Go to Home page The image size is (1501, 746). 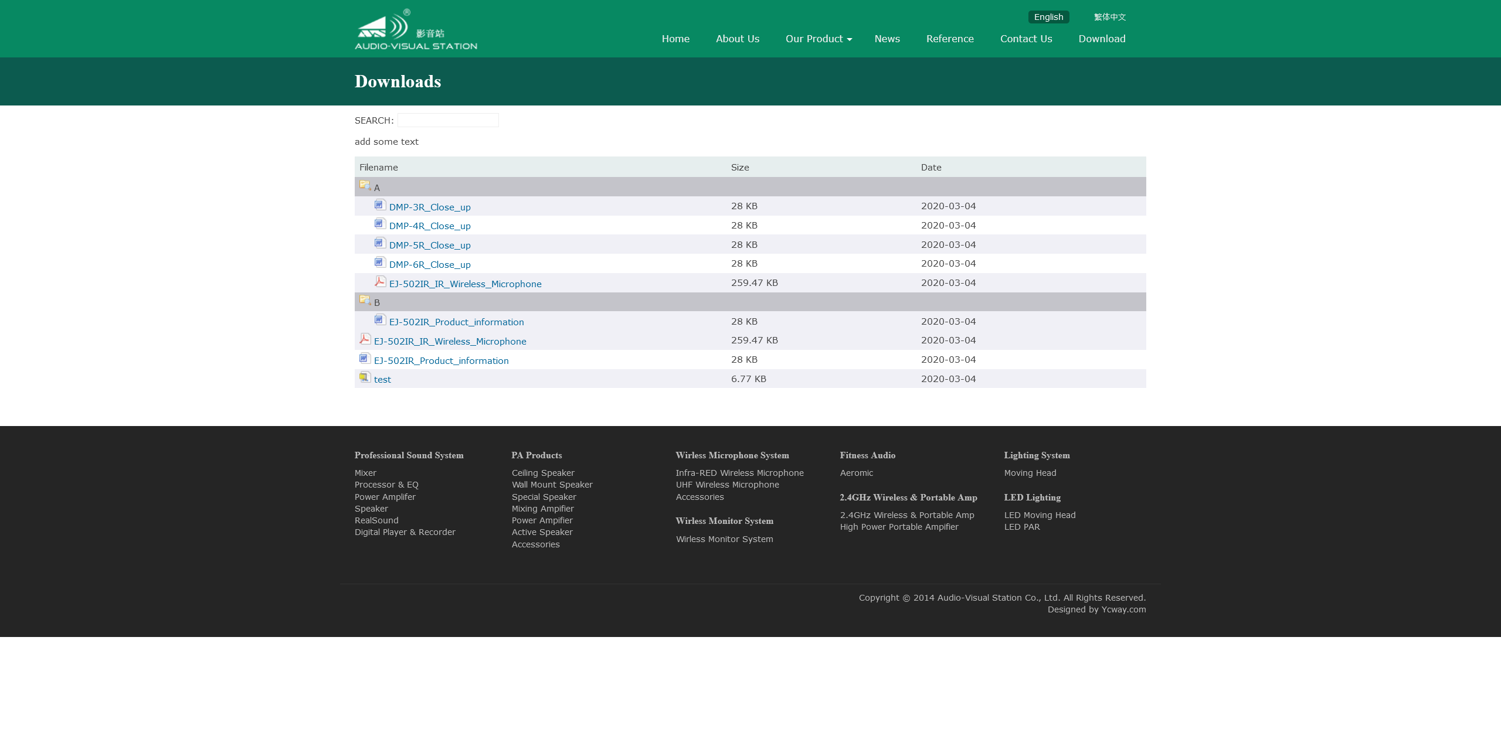(675, 39)
